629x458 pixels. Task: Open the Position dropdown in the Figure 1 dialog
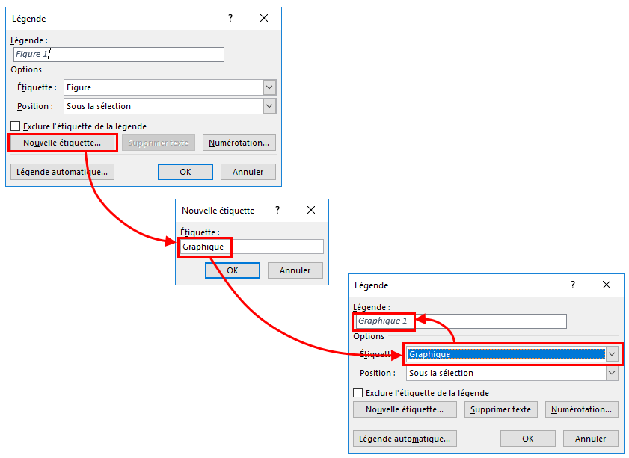click(269, 106)
